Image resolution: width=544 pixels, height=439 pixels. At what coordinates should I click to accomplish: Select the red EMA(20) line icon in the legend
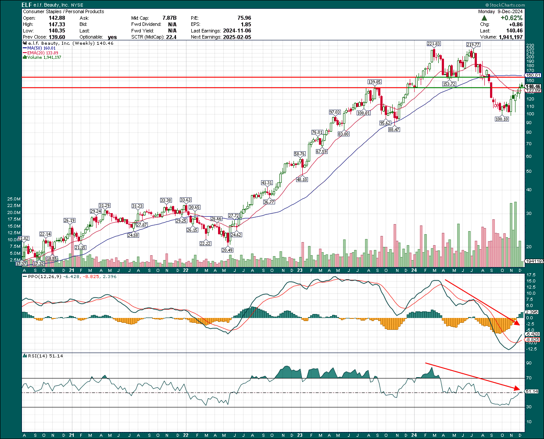pyautogui.click(x=25, y=52)
